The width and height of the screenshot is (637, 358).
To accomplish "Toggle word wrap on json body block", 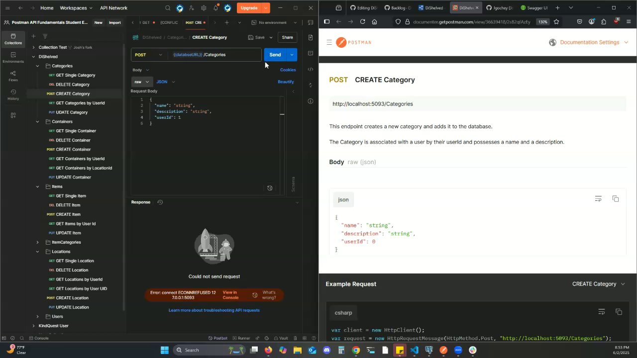I will point(598,199).
